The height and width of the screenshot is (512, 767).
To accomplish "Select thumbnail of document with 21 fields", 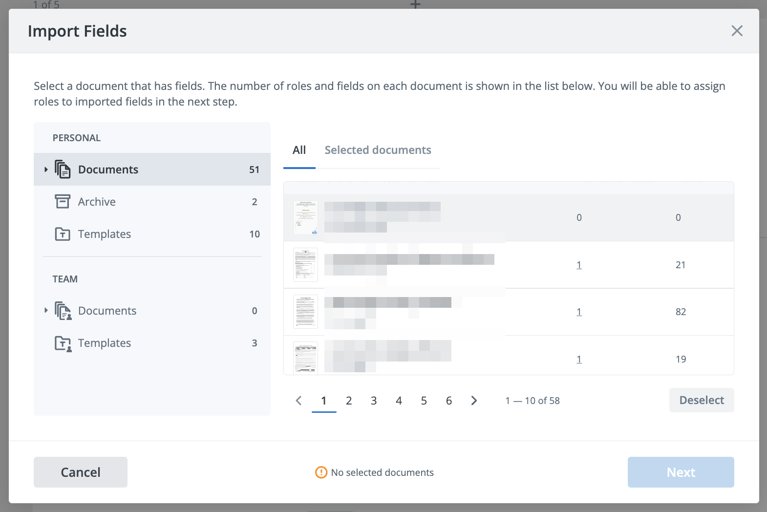I will 305,265.
